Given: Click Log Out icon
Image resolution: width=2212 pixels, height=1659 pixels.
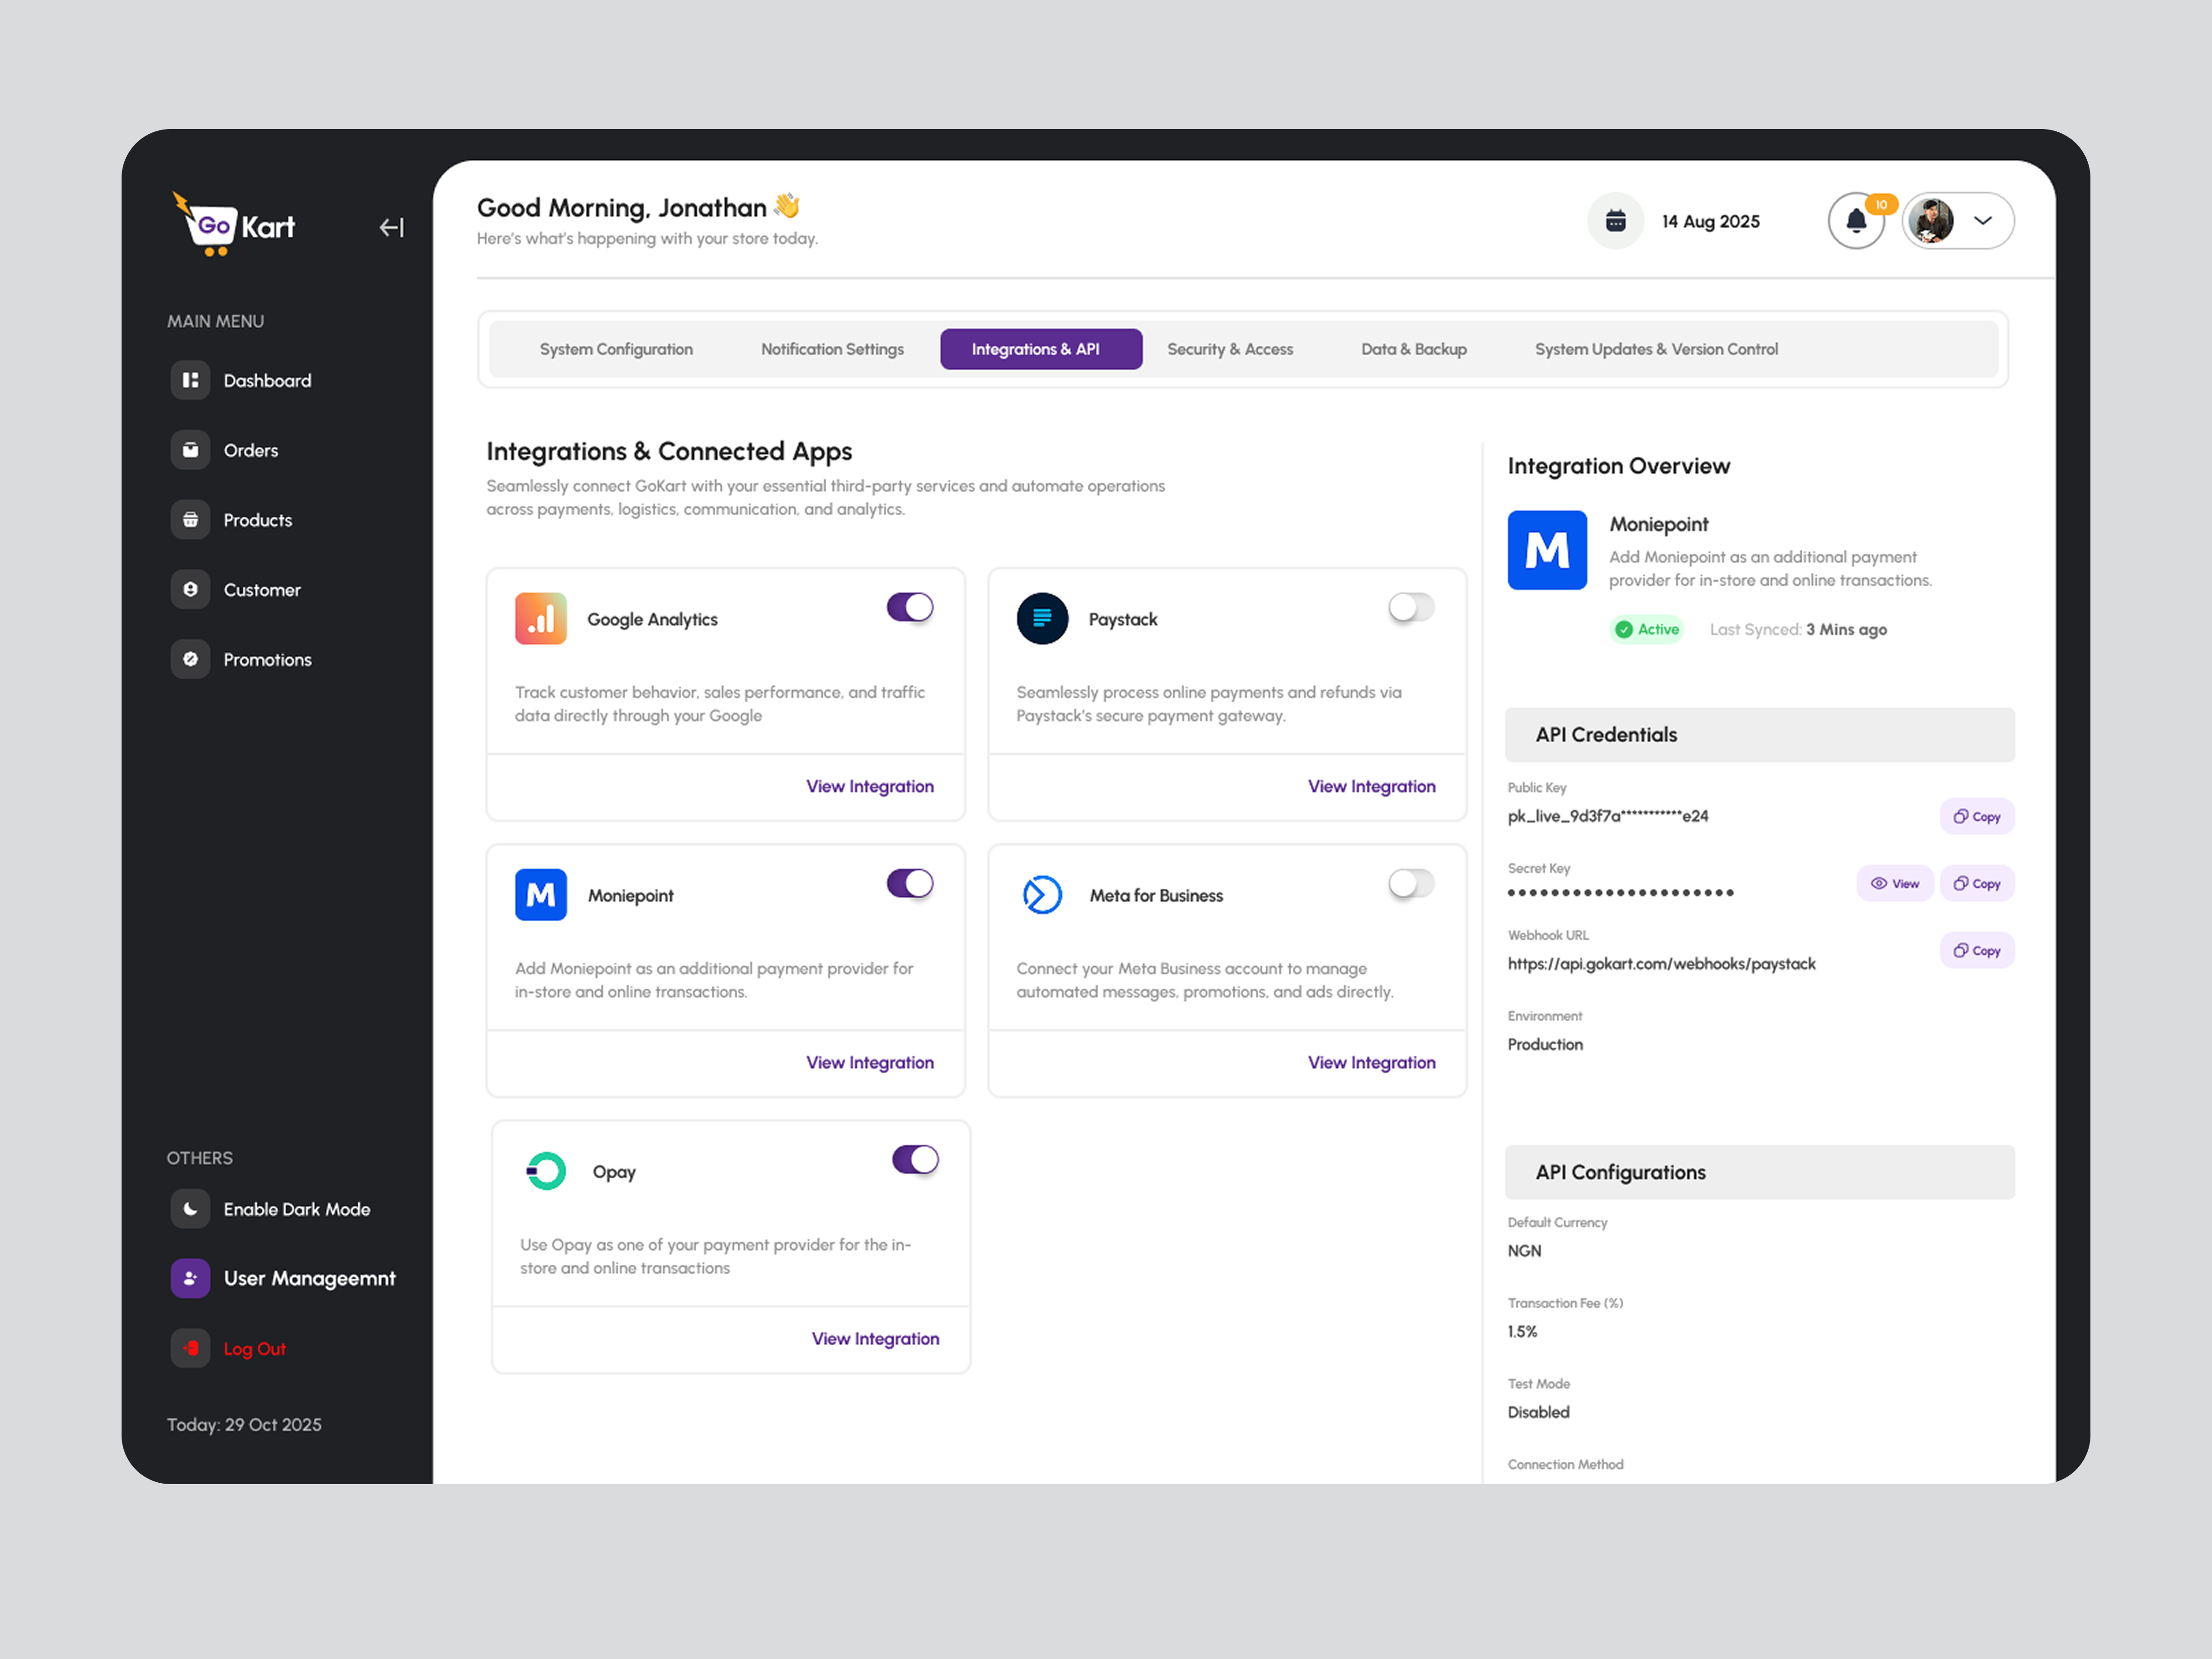Looking at the screenshot, I should pyautogui.click(x=190, y=1349).
